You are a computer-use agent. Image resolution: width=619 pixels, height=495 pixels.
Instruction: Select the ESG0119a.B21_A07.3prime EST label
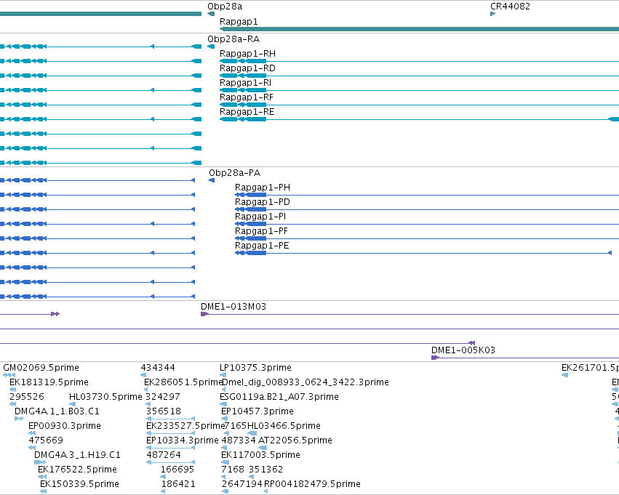(279, 397)
